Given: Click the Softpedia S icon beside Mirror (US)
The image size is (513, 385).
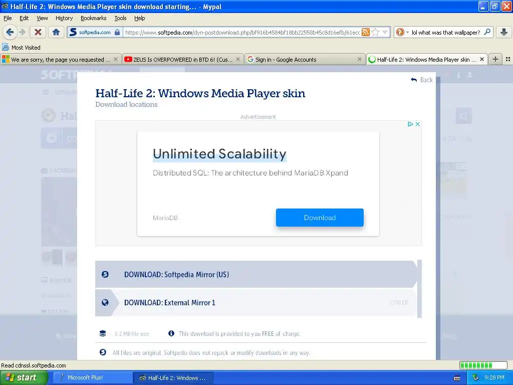Looking at the screenshot, I should tap(105, 274).
